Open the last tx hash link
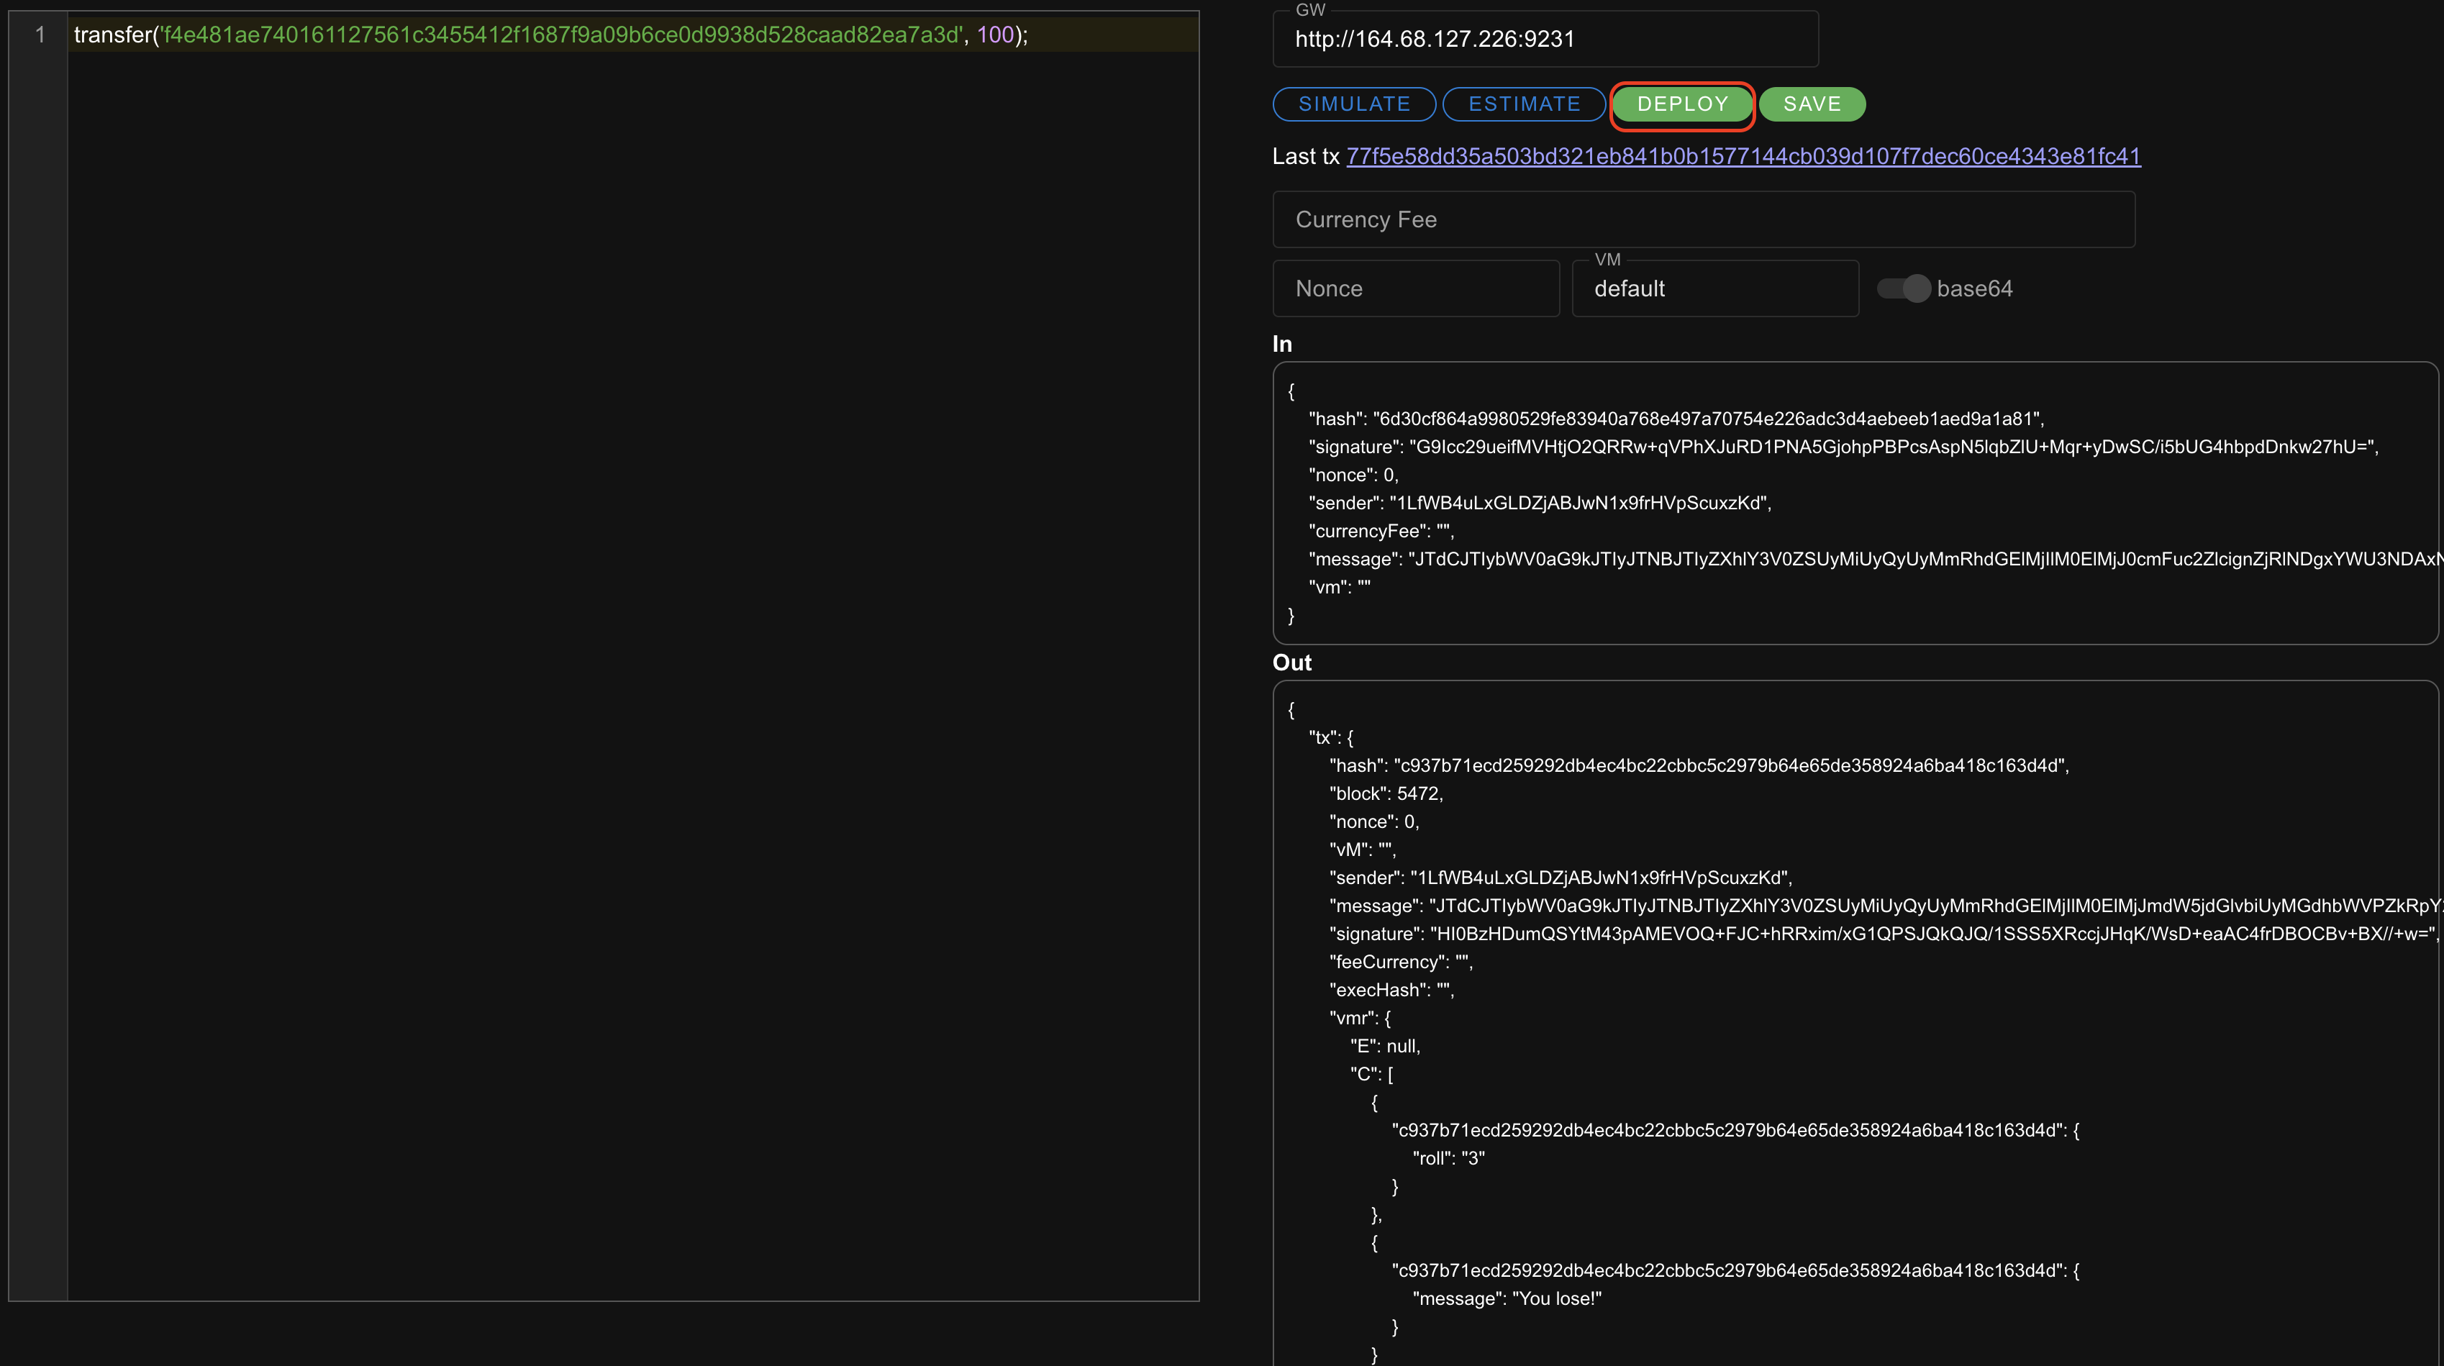 1743,157
